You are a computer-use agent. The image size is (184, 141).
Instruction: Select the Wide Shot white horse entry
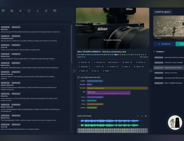tap(35, 97)
